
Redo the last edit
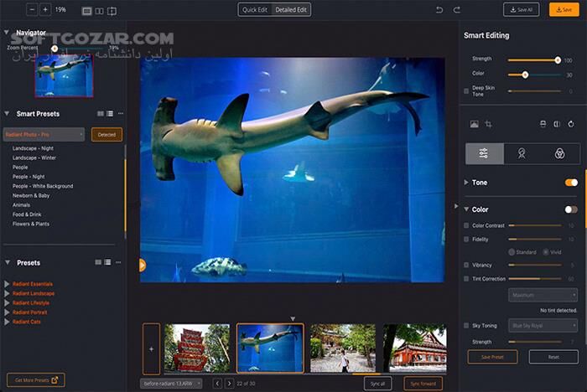[x=457, y=10]
